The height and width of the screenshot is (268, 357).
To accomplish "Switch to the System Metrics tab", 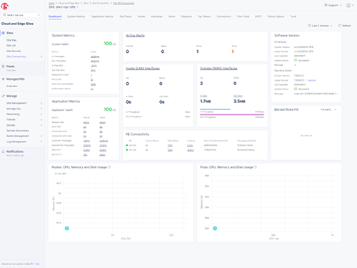I will [x=76, y=16].
